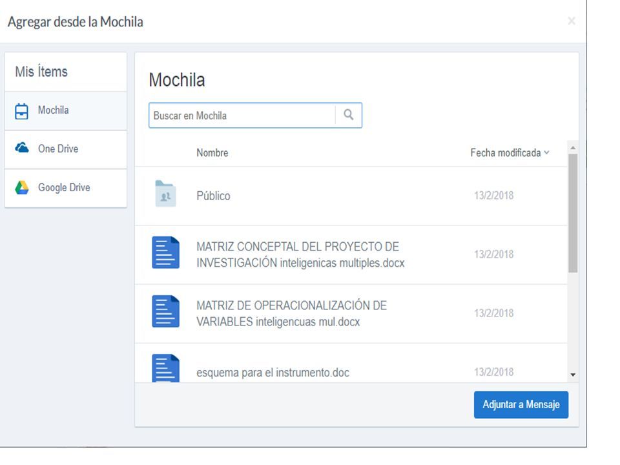Screen dimensions: 620x465
Task: Click the file list scrollbar thumb
Action: [573, 213]
